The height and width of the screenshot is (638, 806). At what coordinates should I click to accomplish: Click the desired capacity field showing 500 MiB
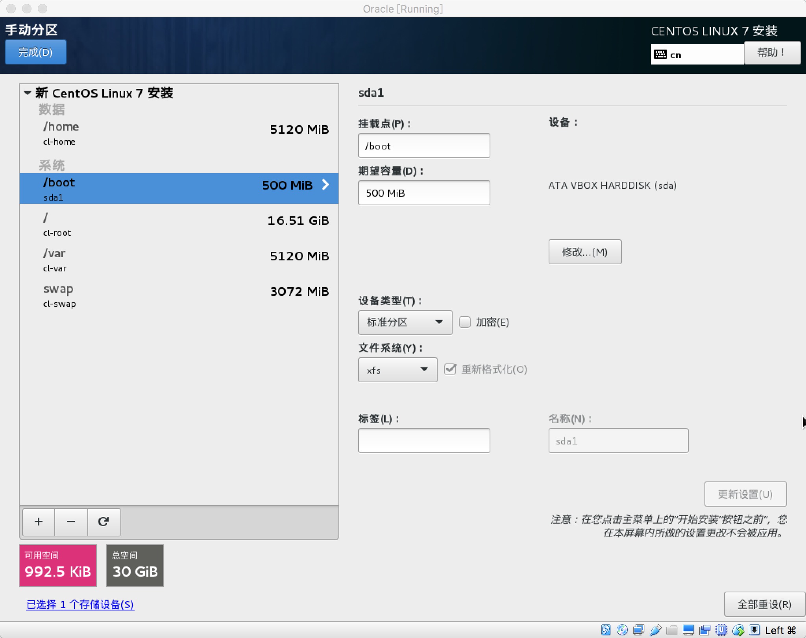[424, 193]
